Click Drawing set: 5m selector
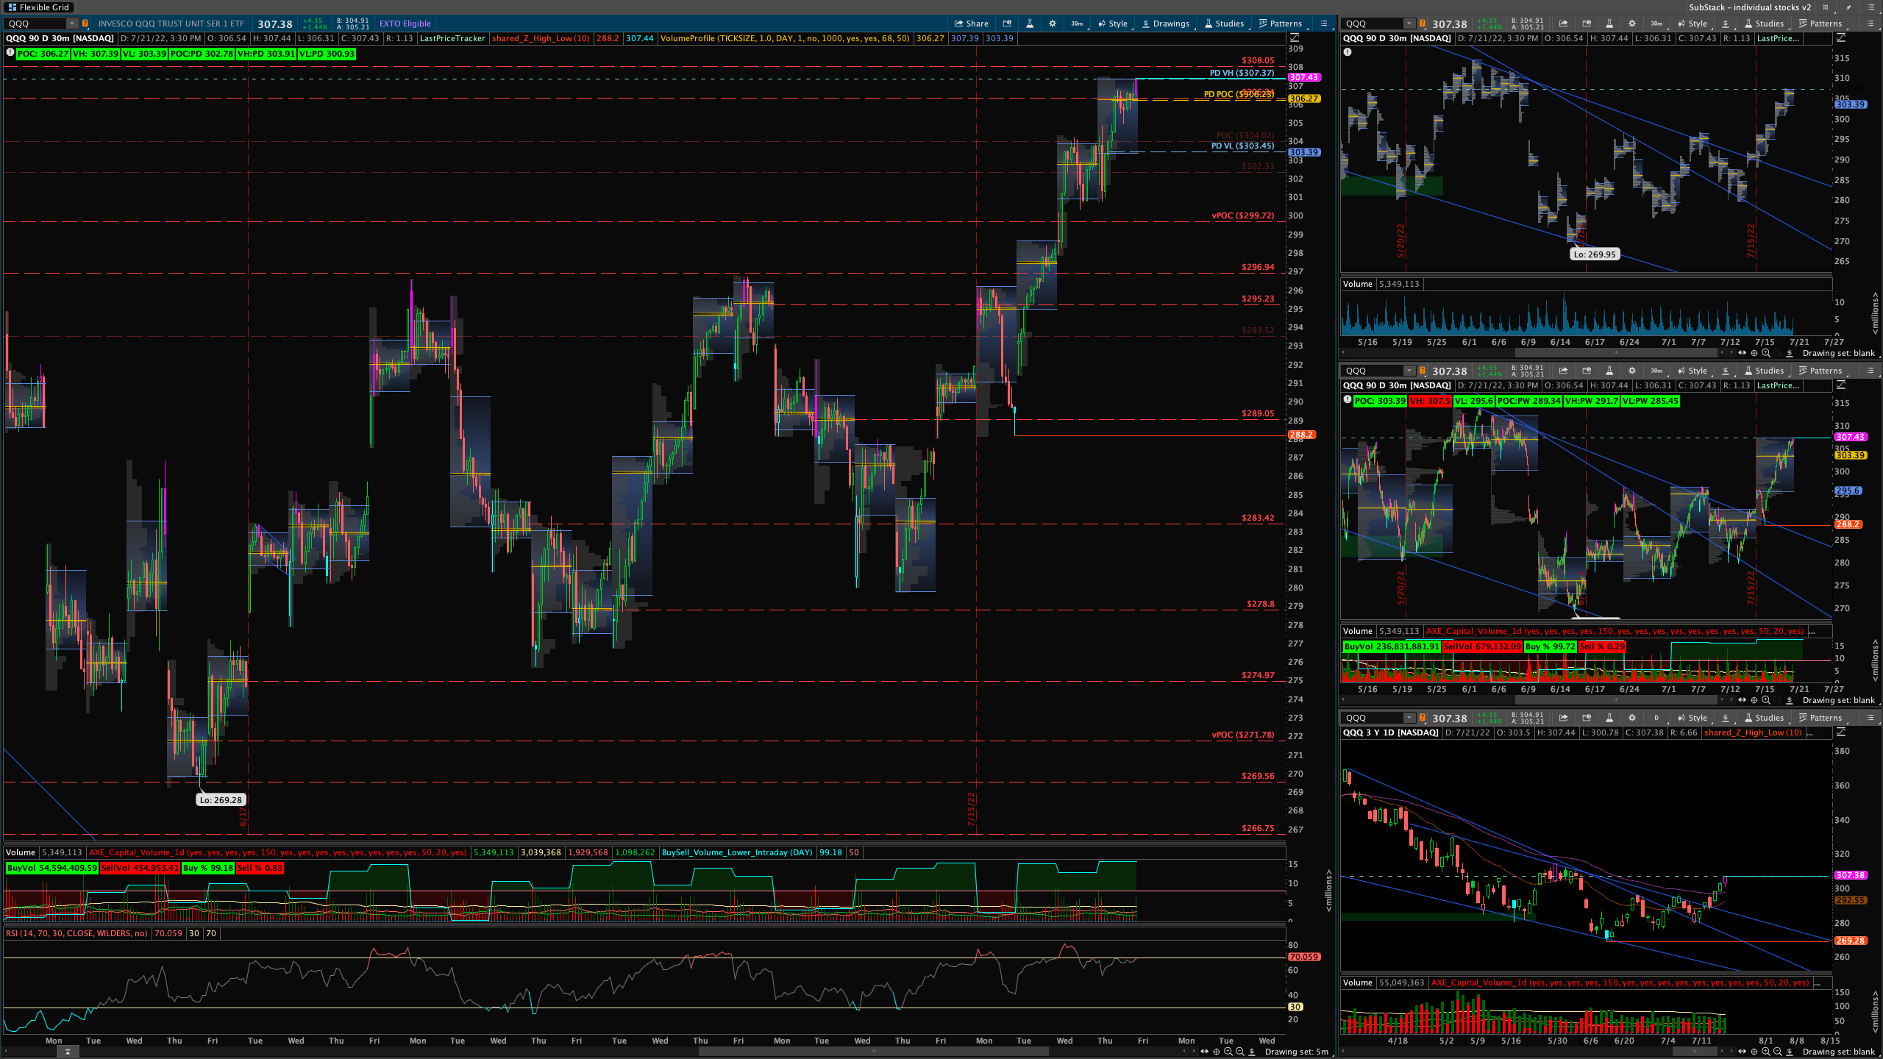 1296,1052
